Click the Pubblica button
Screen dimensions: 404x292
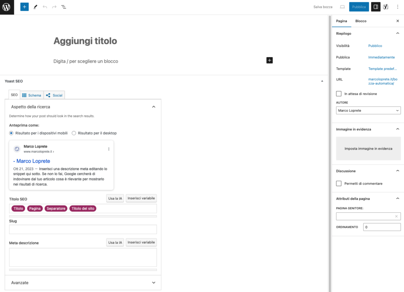(x=359, y=7)
